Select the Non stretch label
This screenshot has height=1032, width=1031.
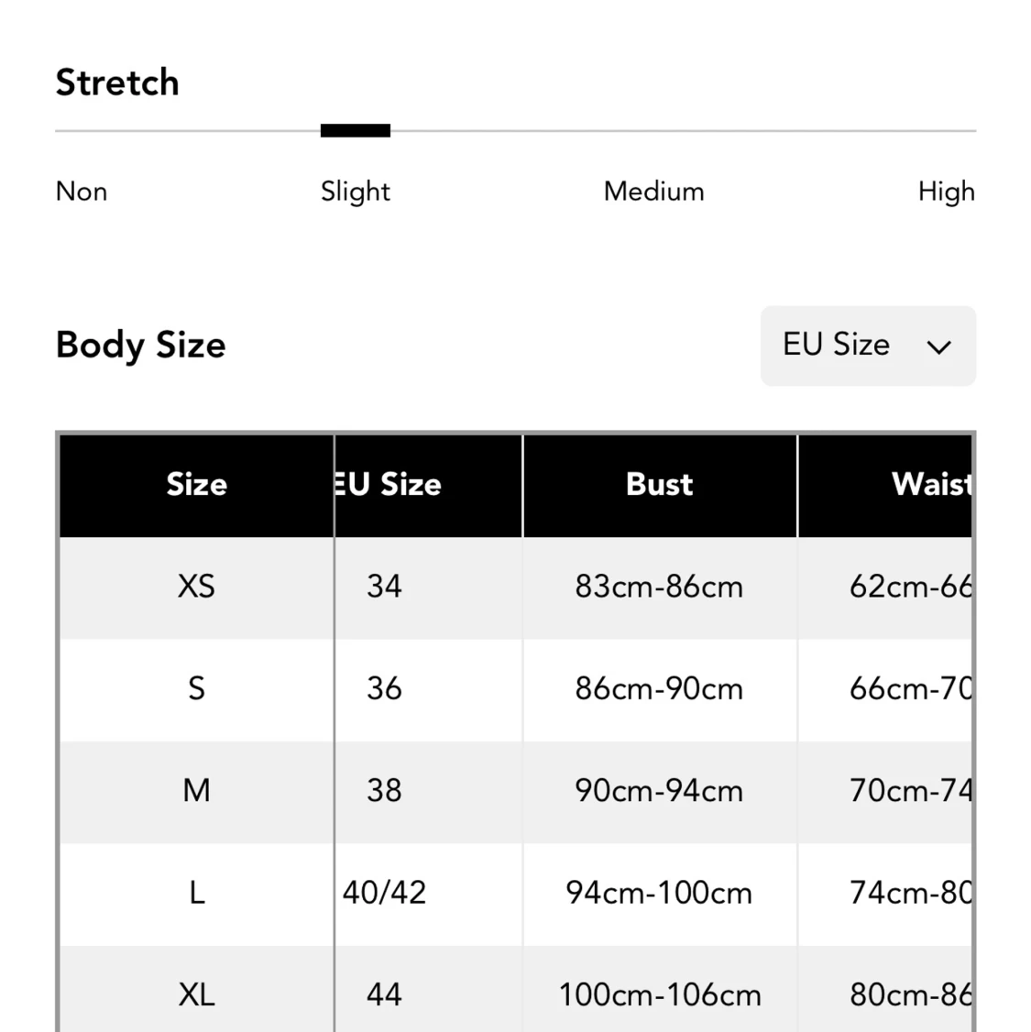tap(82, 192)
